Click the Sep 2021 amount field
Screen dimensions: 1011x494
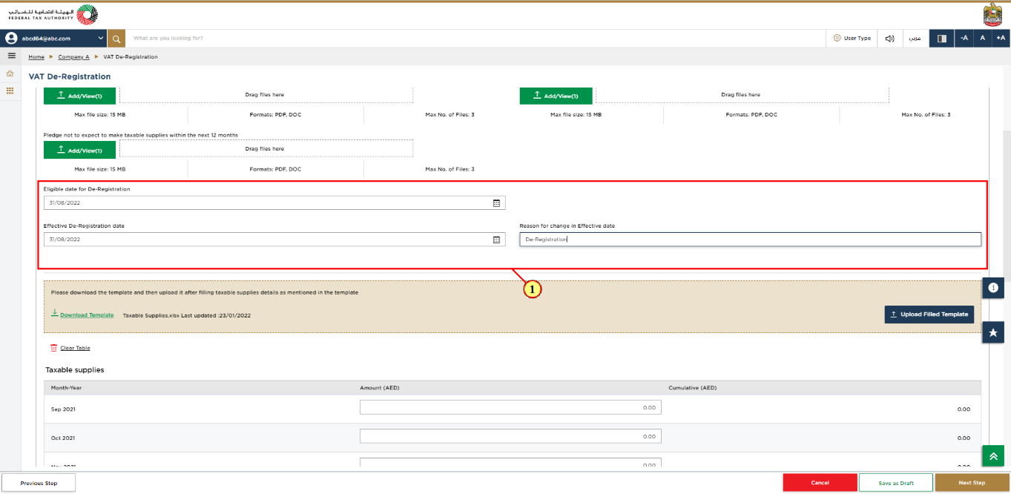coord(510,408)
